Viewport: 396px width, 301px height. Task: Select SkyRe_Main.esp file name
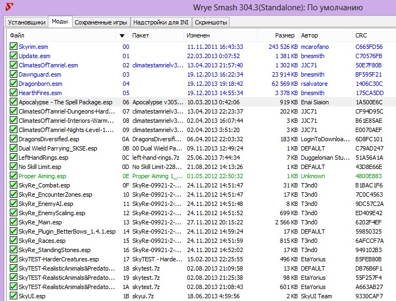click(x=40, y=222)
